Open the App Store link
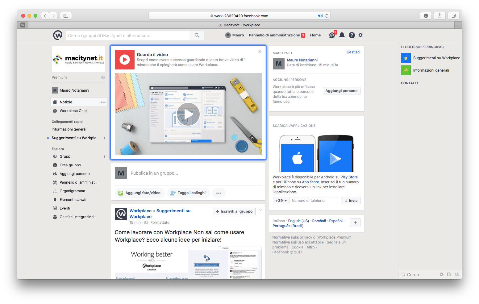Screen dimensions: 479x304 click(x=310, y=182)
